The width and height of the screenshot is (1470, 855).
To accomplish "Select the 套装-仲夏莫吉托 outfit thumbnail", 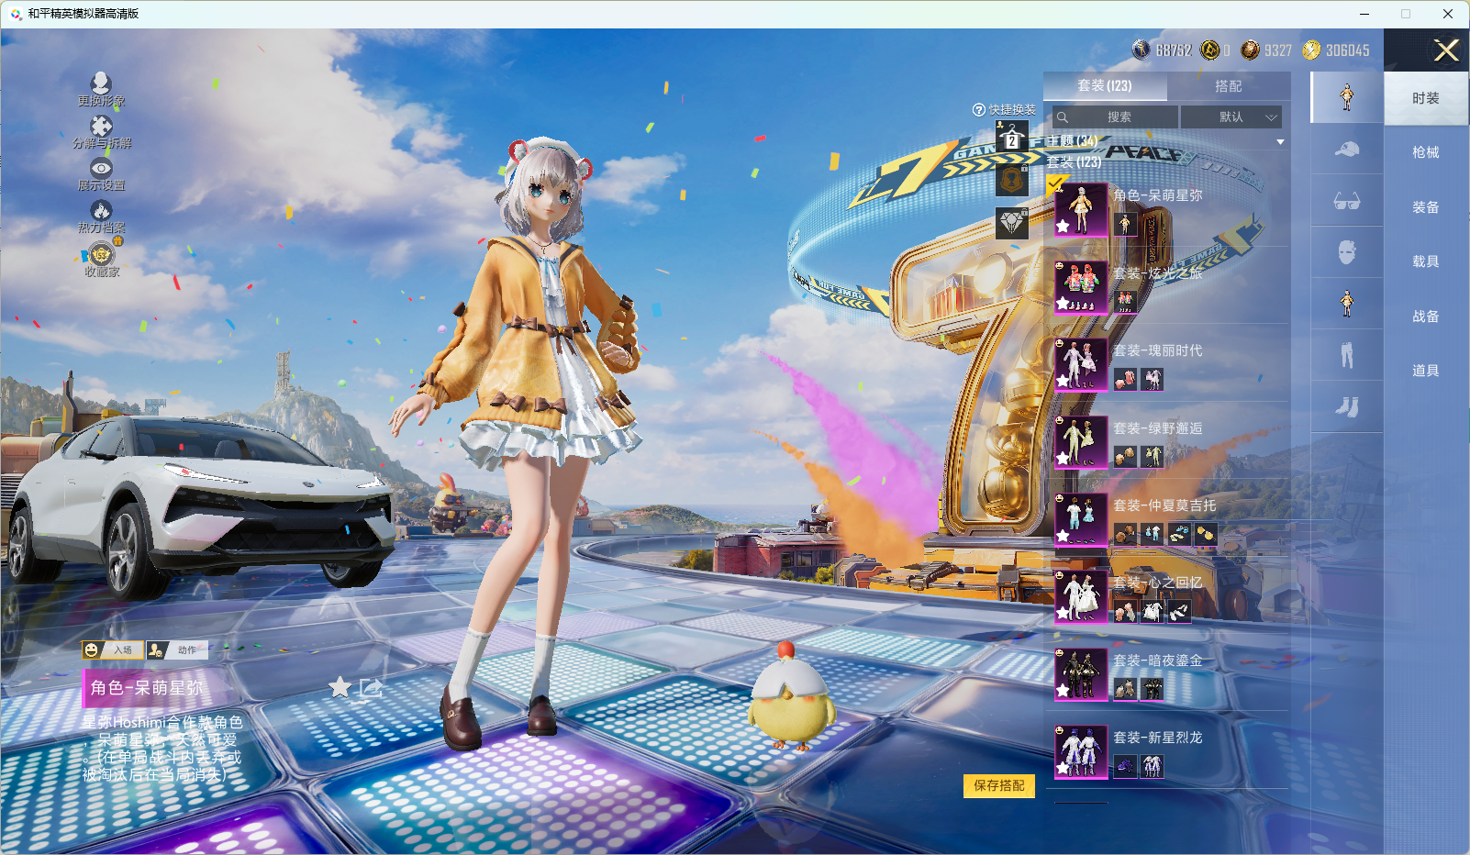I will [1081, 519].
